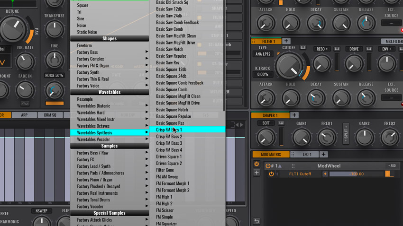Viewport: 403px width, 226px height.
Task: Click the drag handle icon of FILTER 1 tab
Action: click(x=254, y=41)
